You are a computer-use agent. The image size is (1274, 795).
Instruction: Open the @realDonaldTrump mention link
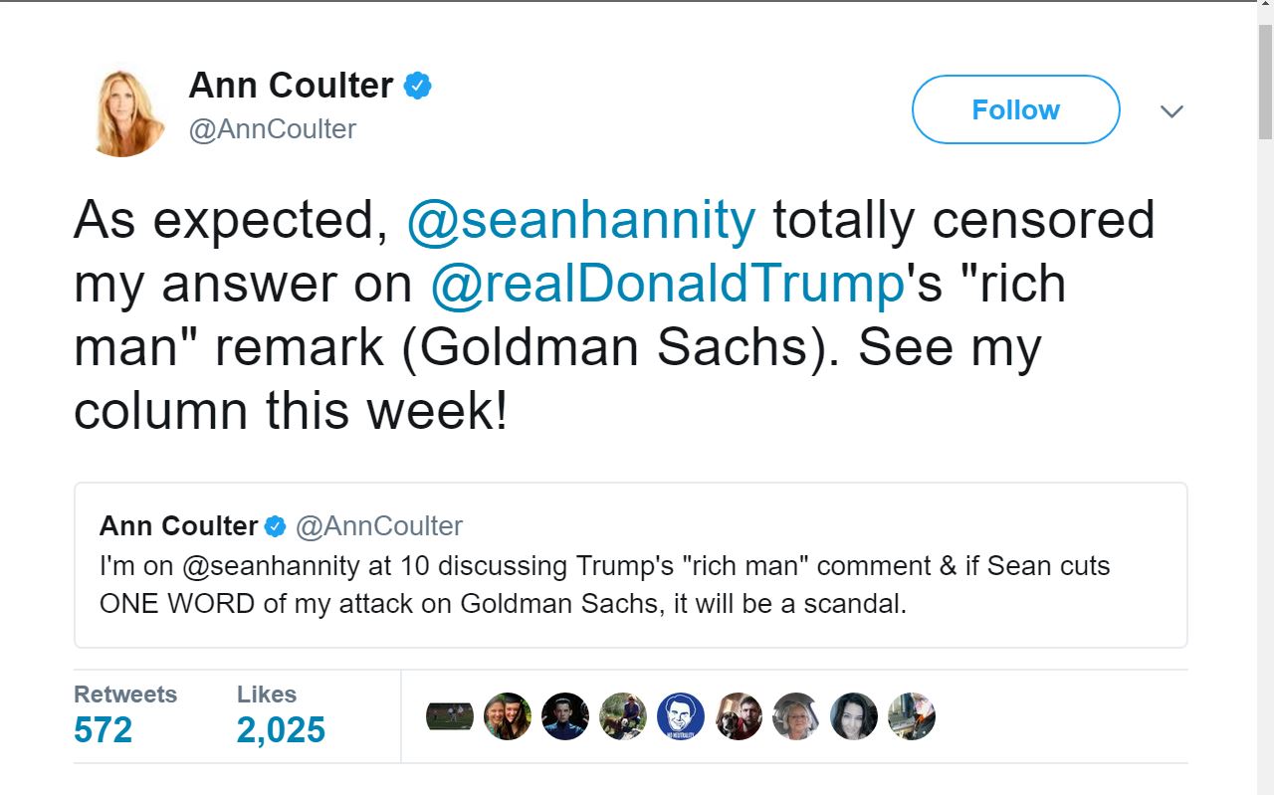tap(666, 284)
